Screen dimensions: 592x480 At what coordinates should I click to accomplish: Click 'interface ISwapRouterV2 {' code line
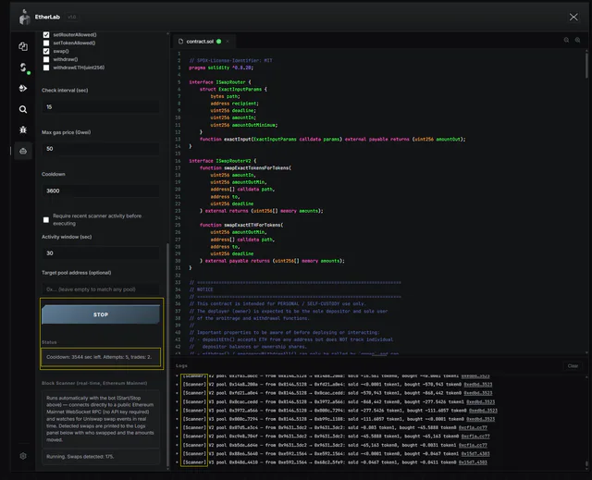[x=222, y=161]
